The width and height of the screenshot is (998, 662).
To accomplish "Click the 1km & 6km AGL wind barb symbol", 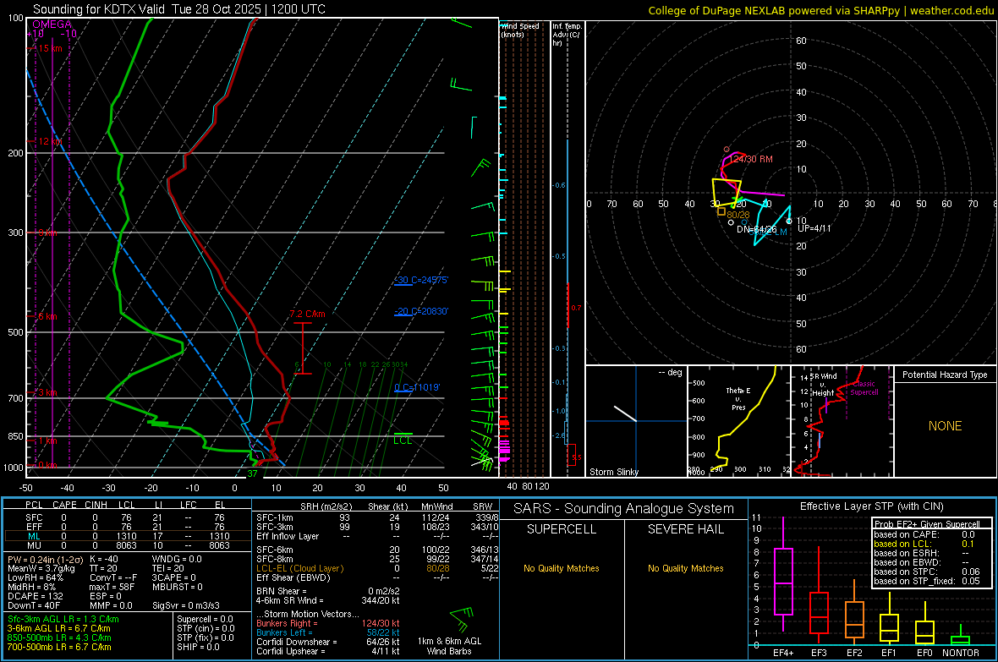I will click(x=463, y=620).
